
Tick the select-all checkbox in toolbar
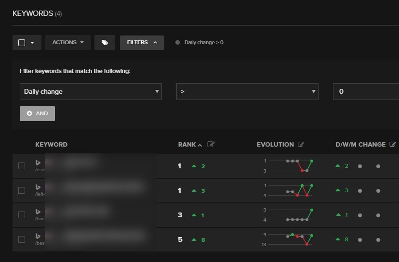(22, 43)
